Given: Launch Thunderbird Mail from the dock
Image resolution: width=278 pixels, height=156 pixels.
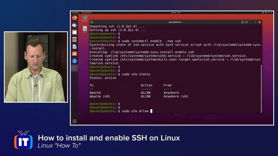Looking at the screenshot, I should tap(74, 25).
